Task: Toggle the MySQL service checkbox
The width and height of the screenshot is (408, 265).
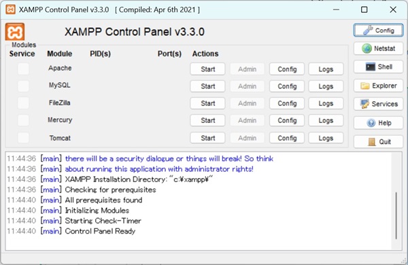Action: [x=23, y=86]
